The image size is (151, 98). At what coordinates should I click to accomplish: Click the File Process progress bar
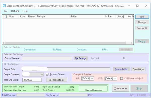(73, 95)
